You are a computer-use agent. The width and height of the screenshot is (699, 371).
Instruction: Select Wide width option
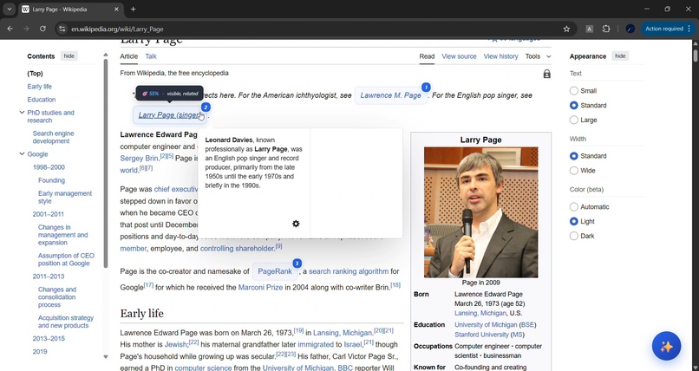[x=574, y=171]
